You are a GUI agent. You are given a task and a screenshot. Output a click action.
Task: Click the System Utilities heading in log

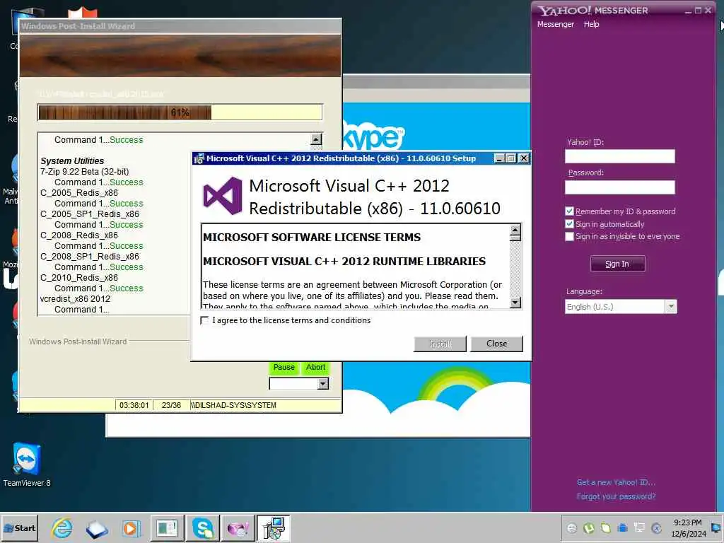(72, 160)
